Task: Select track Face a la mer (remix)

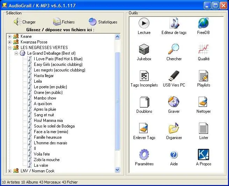Action: (51, 132)
